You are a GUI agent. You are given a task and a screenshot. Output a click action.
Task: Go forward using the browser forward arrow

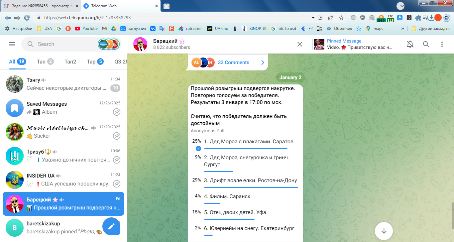click(x=17, y=18)
